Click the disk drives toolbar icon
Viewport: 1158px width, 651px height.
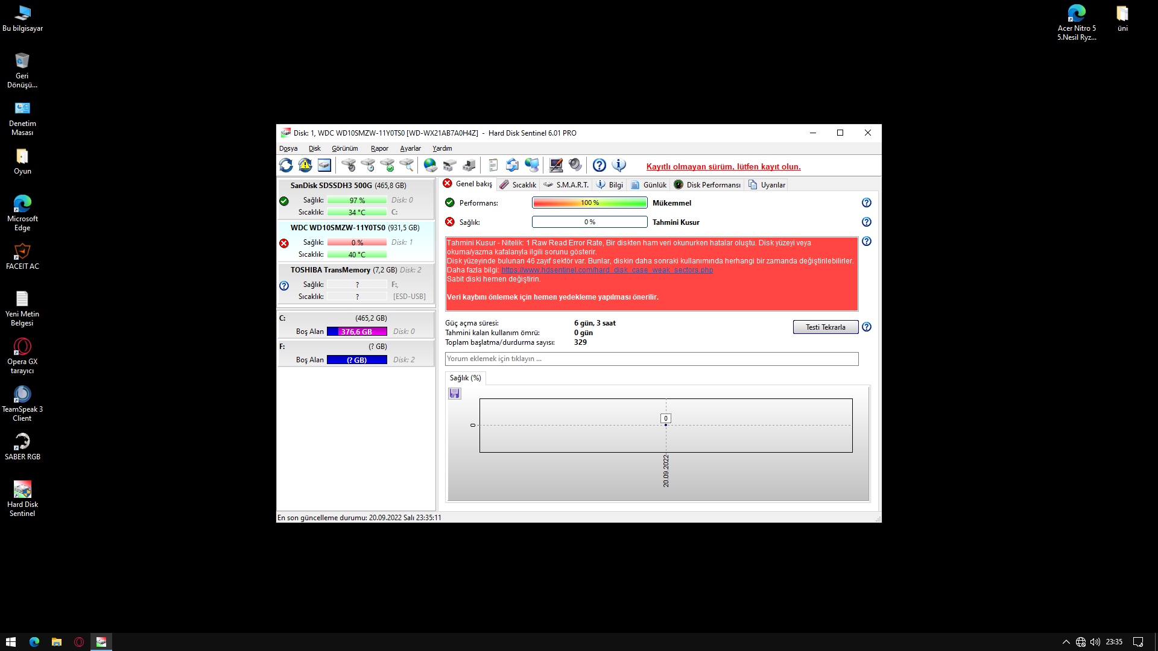point(449,165)
